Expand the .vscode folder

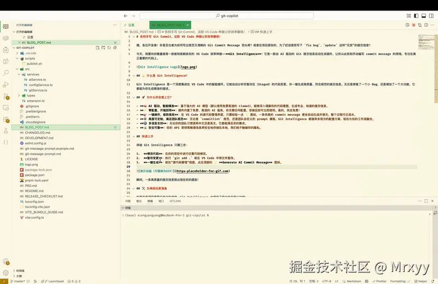18,53
